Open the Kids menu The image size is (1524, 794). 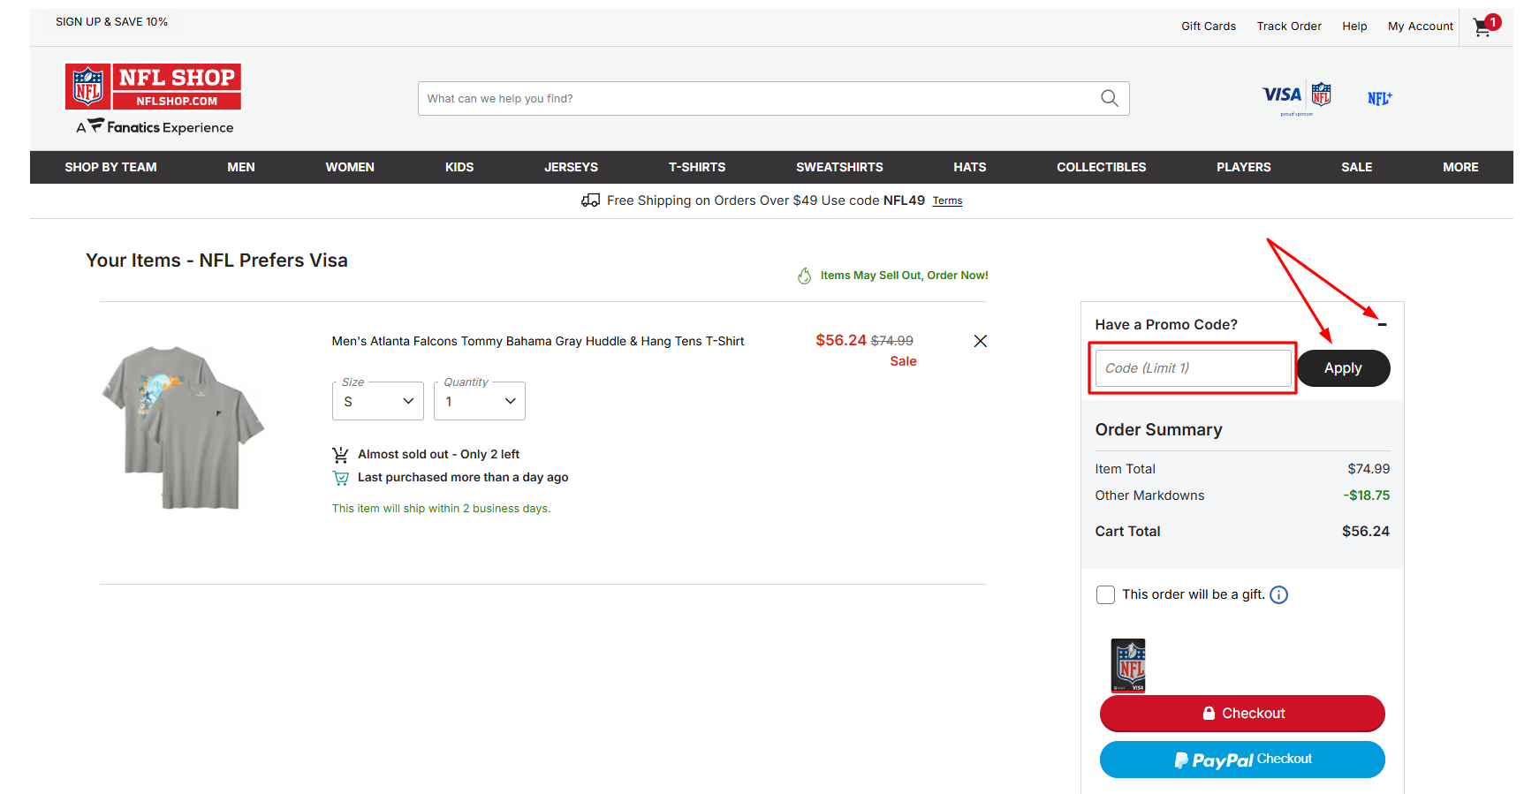[x=459, y=167]
